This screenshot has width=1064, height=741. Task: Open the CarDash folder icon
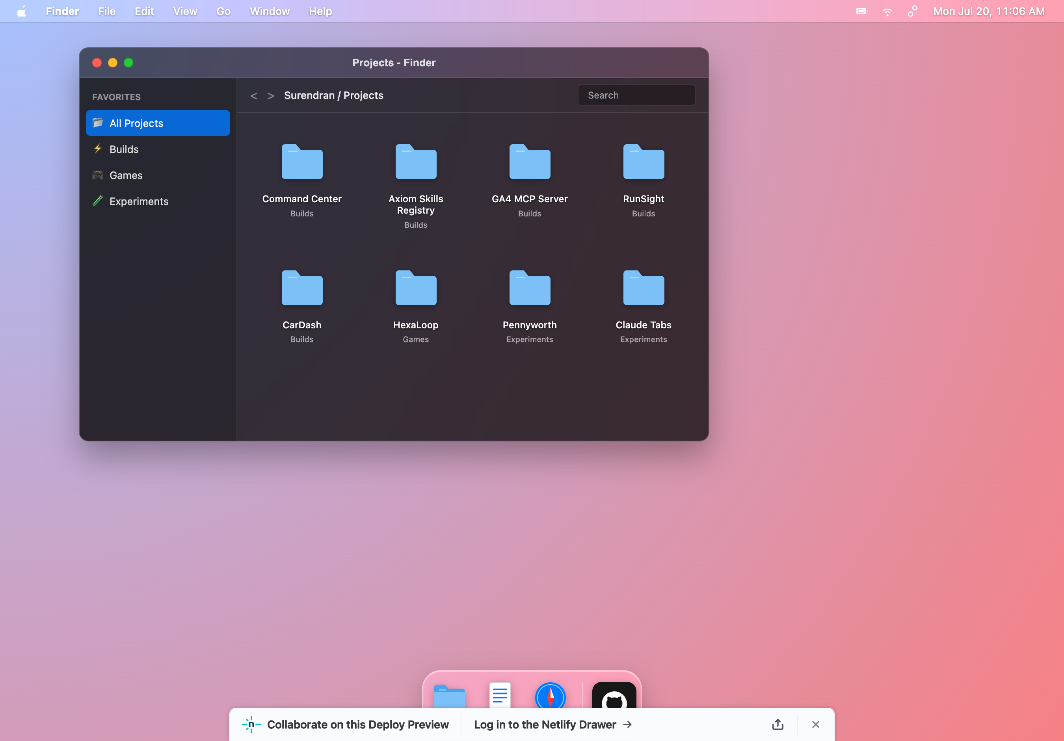point(302,287)
